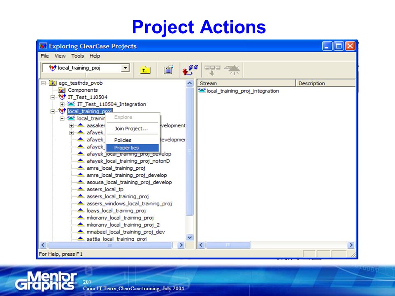Click the stream icon beside loays_local_training_proj

coord(81,210)
